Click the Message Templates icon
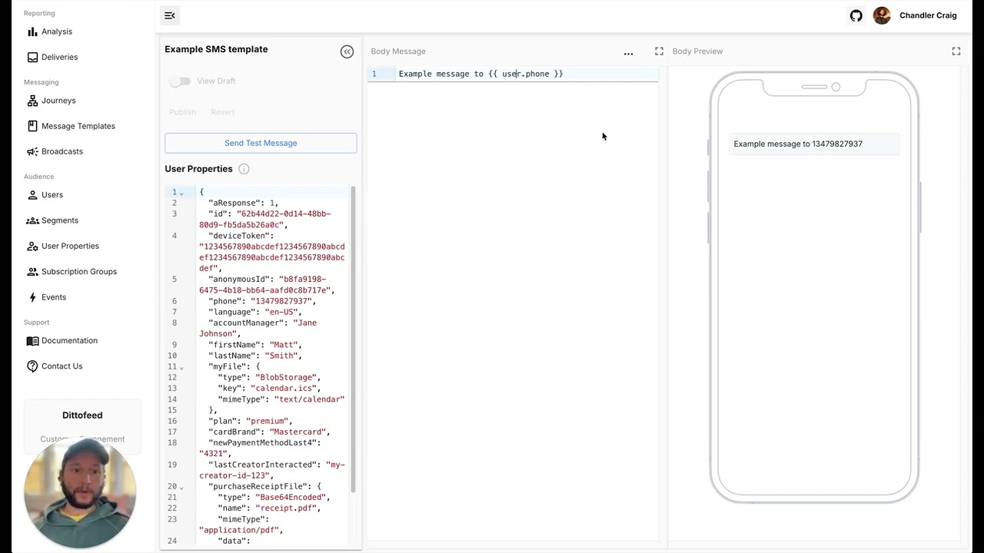This screenshot has width=984, height=553. pyautogui.click(x=32, y=126)
